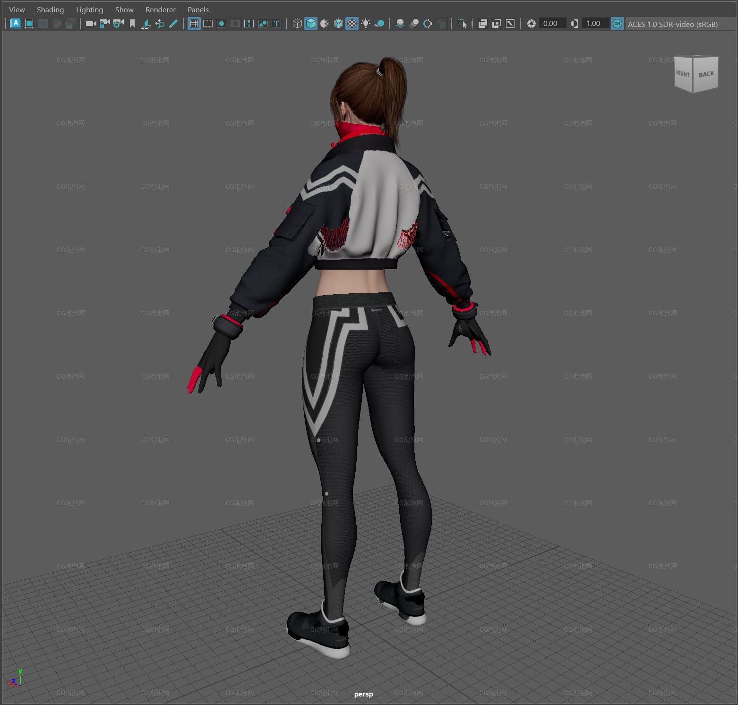The width and height of the screenshot is (738, 705).
Task: Click the Isolate Select icon
Action: (462, 23)
